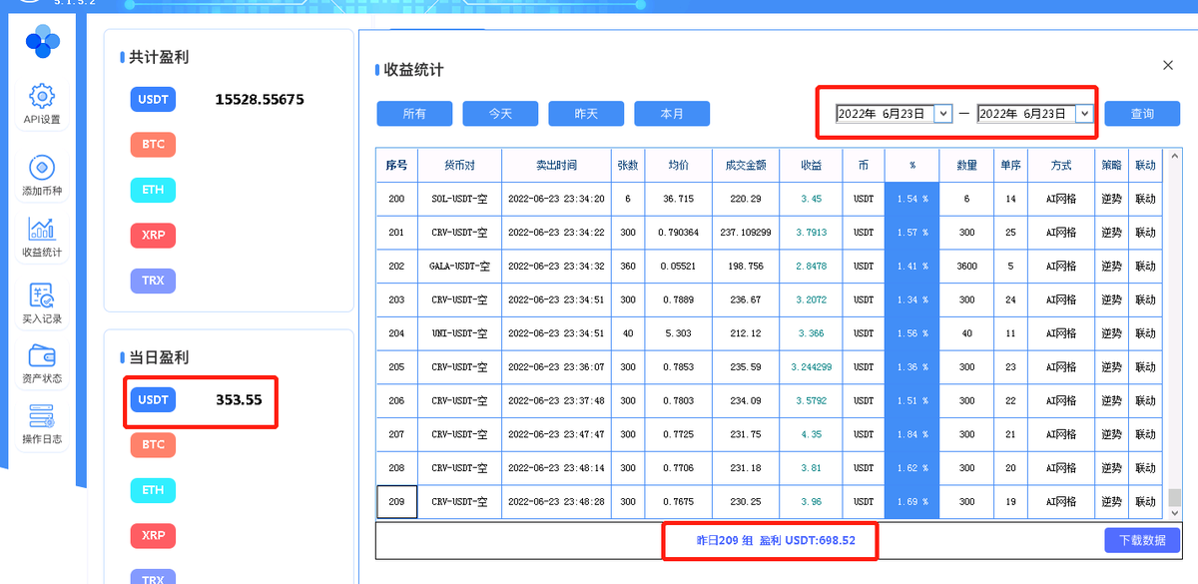Select ETH under 共计盈利
The image size is (1198, 584).
click(153, 190)
